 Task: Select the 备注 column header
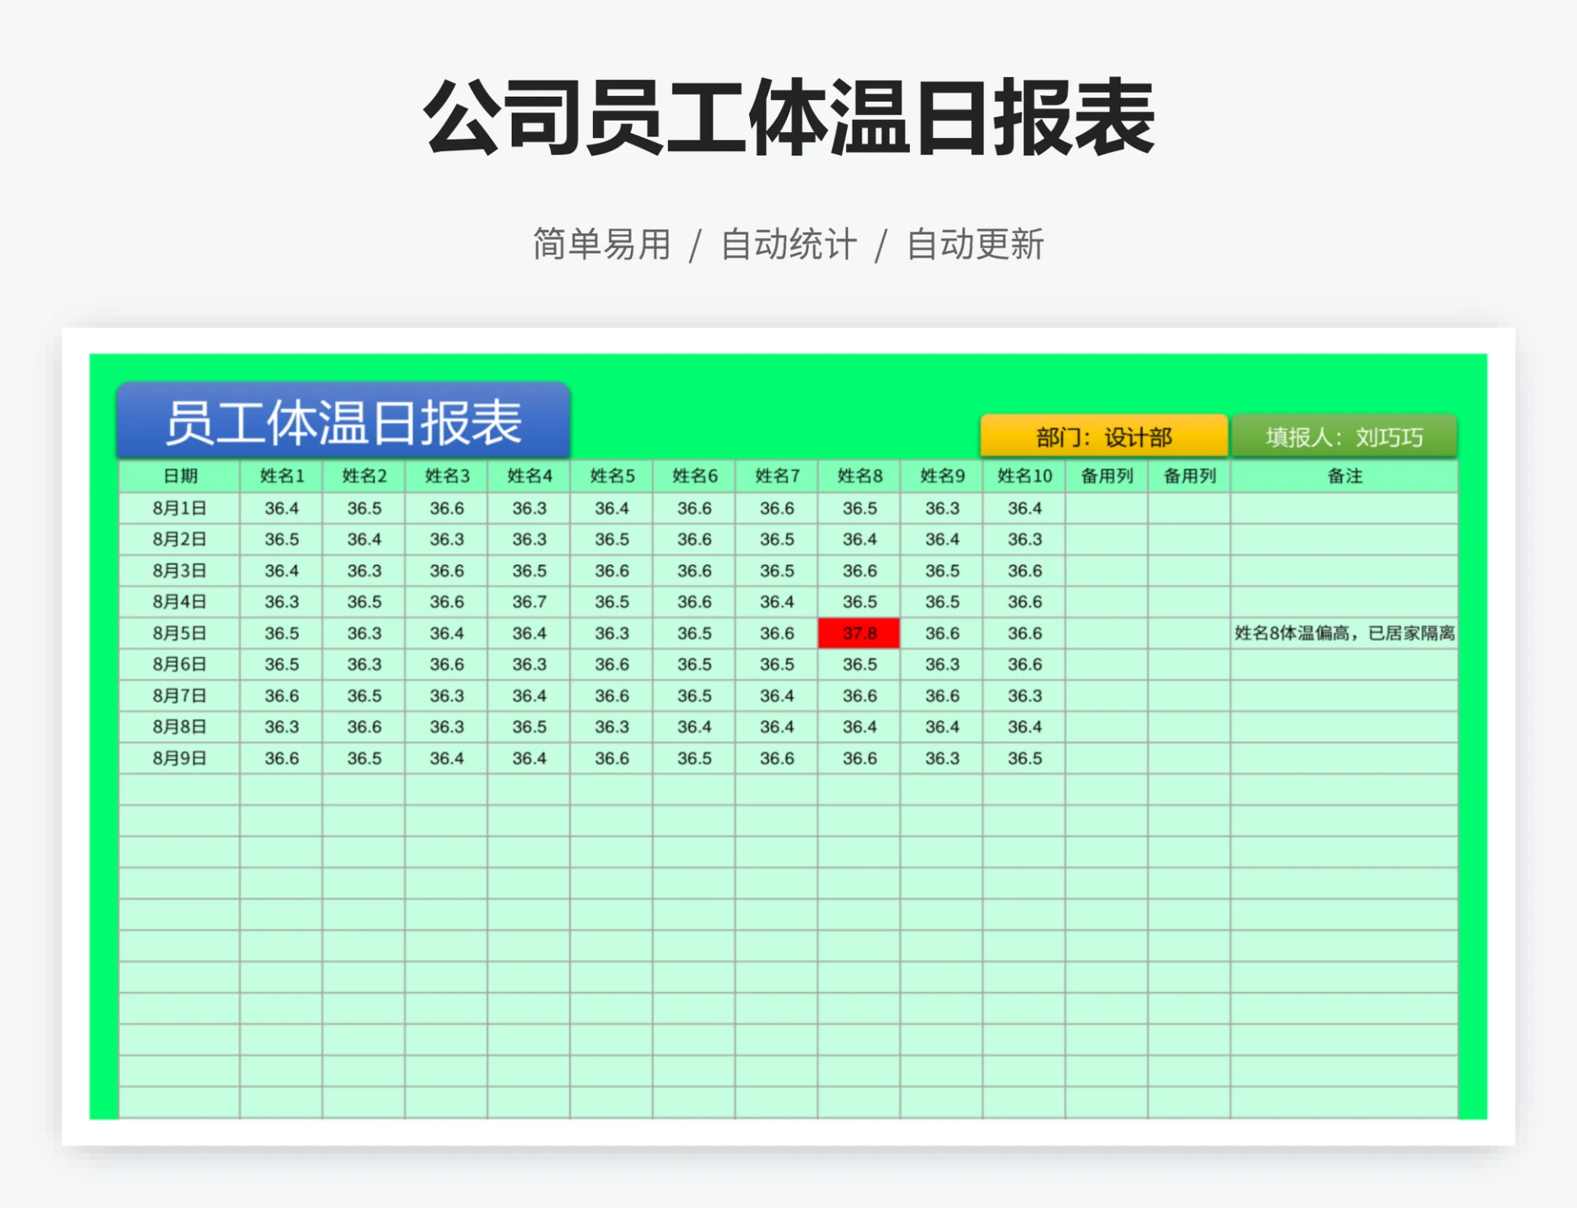(1344, 475)
